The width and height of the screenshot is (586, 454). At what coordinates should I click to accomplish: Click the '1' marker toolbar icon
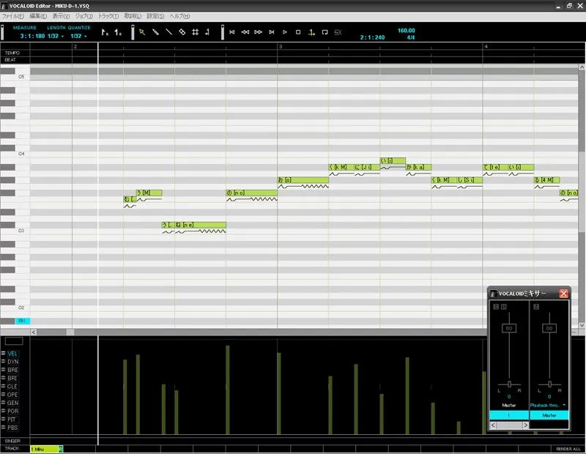[x=118, y=32]
